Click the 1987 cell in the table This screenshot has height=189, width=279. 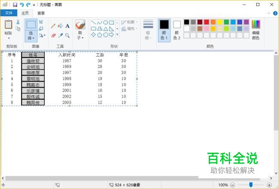click(67, 61)
